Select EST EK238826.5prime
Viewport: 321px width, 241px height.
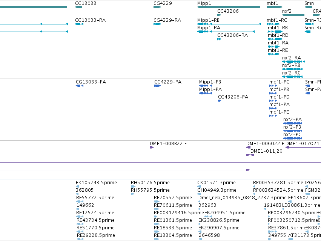pyautogui.click(x=219, y=220)
